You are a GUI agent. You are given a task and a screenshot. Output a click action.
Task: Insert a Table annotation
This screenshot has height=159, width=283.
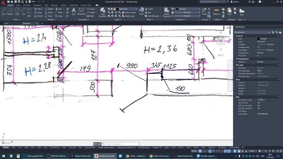[91, 16]
